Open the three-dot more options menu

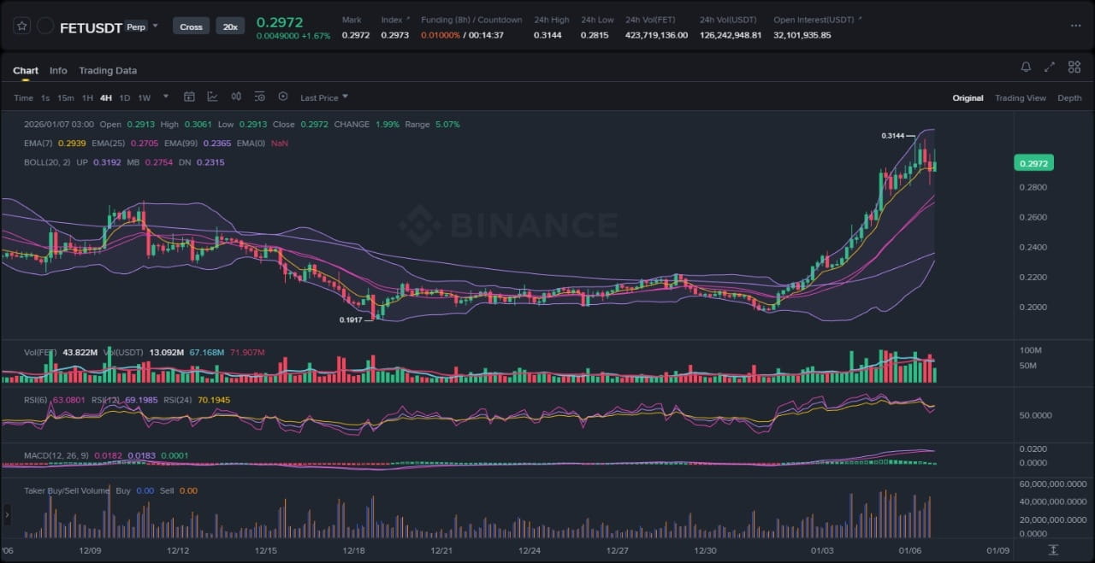[x=1075, y=26]
